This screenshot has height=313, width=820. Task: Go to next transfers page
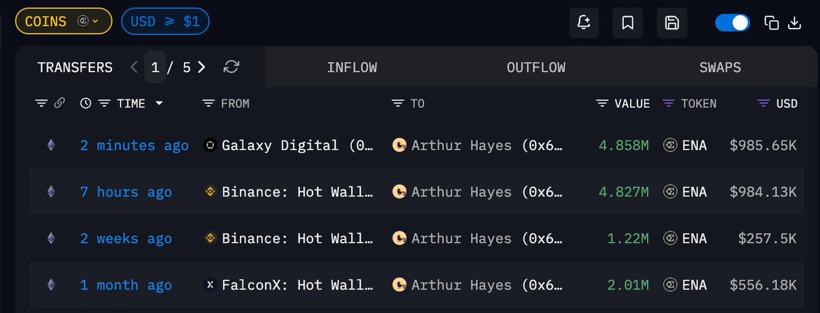201,67
